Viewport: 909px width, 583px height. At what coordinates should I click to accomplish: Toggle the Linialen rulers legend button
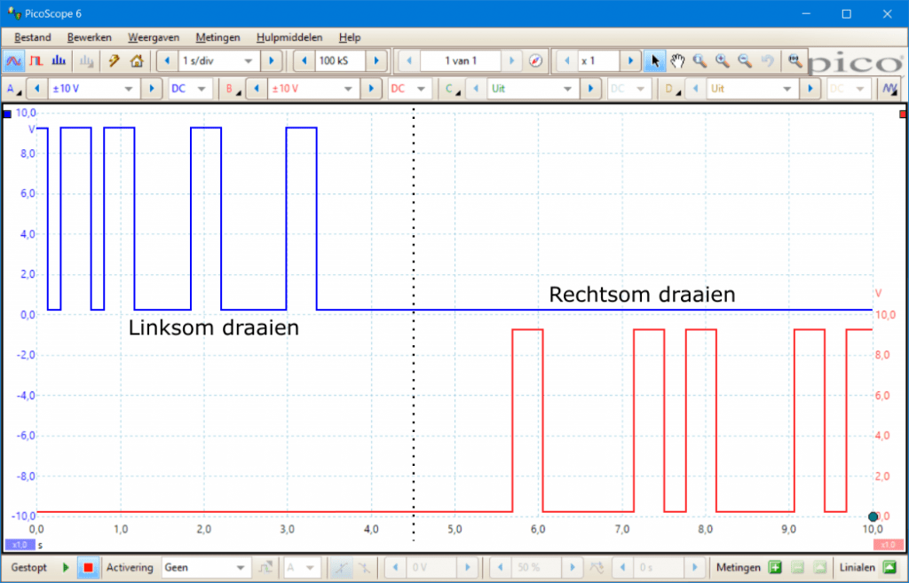click(889, 567)
